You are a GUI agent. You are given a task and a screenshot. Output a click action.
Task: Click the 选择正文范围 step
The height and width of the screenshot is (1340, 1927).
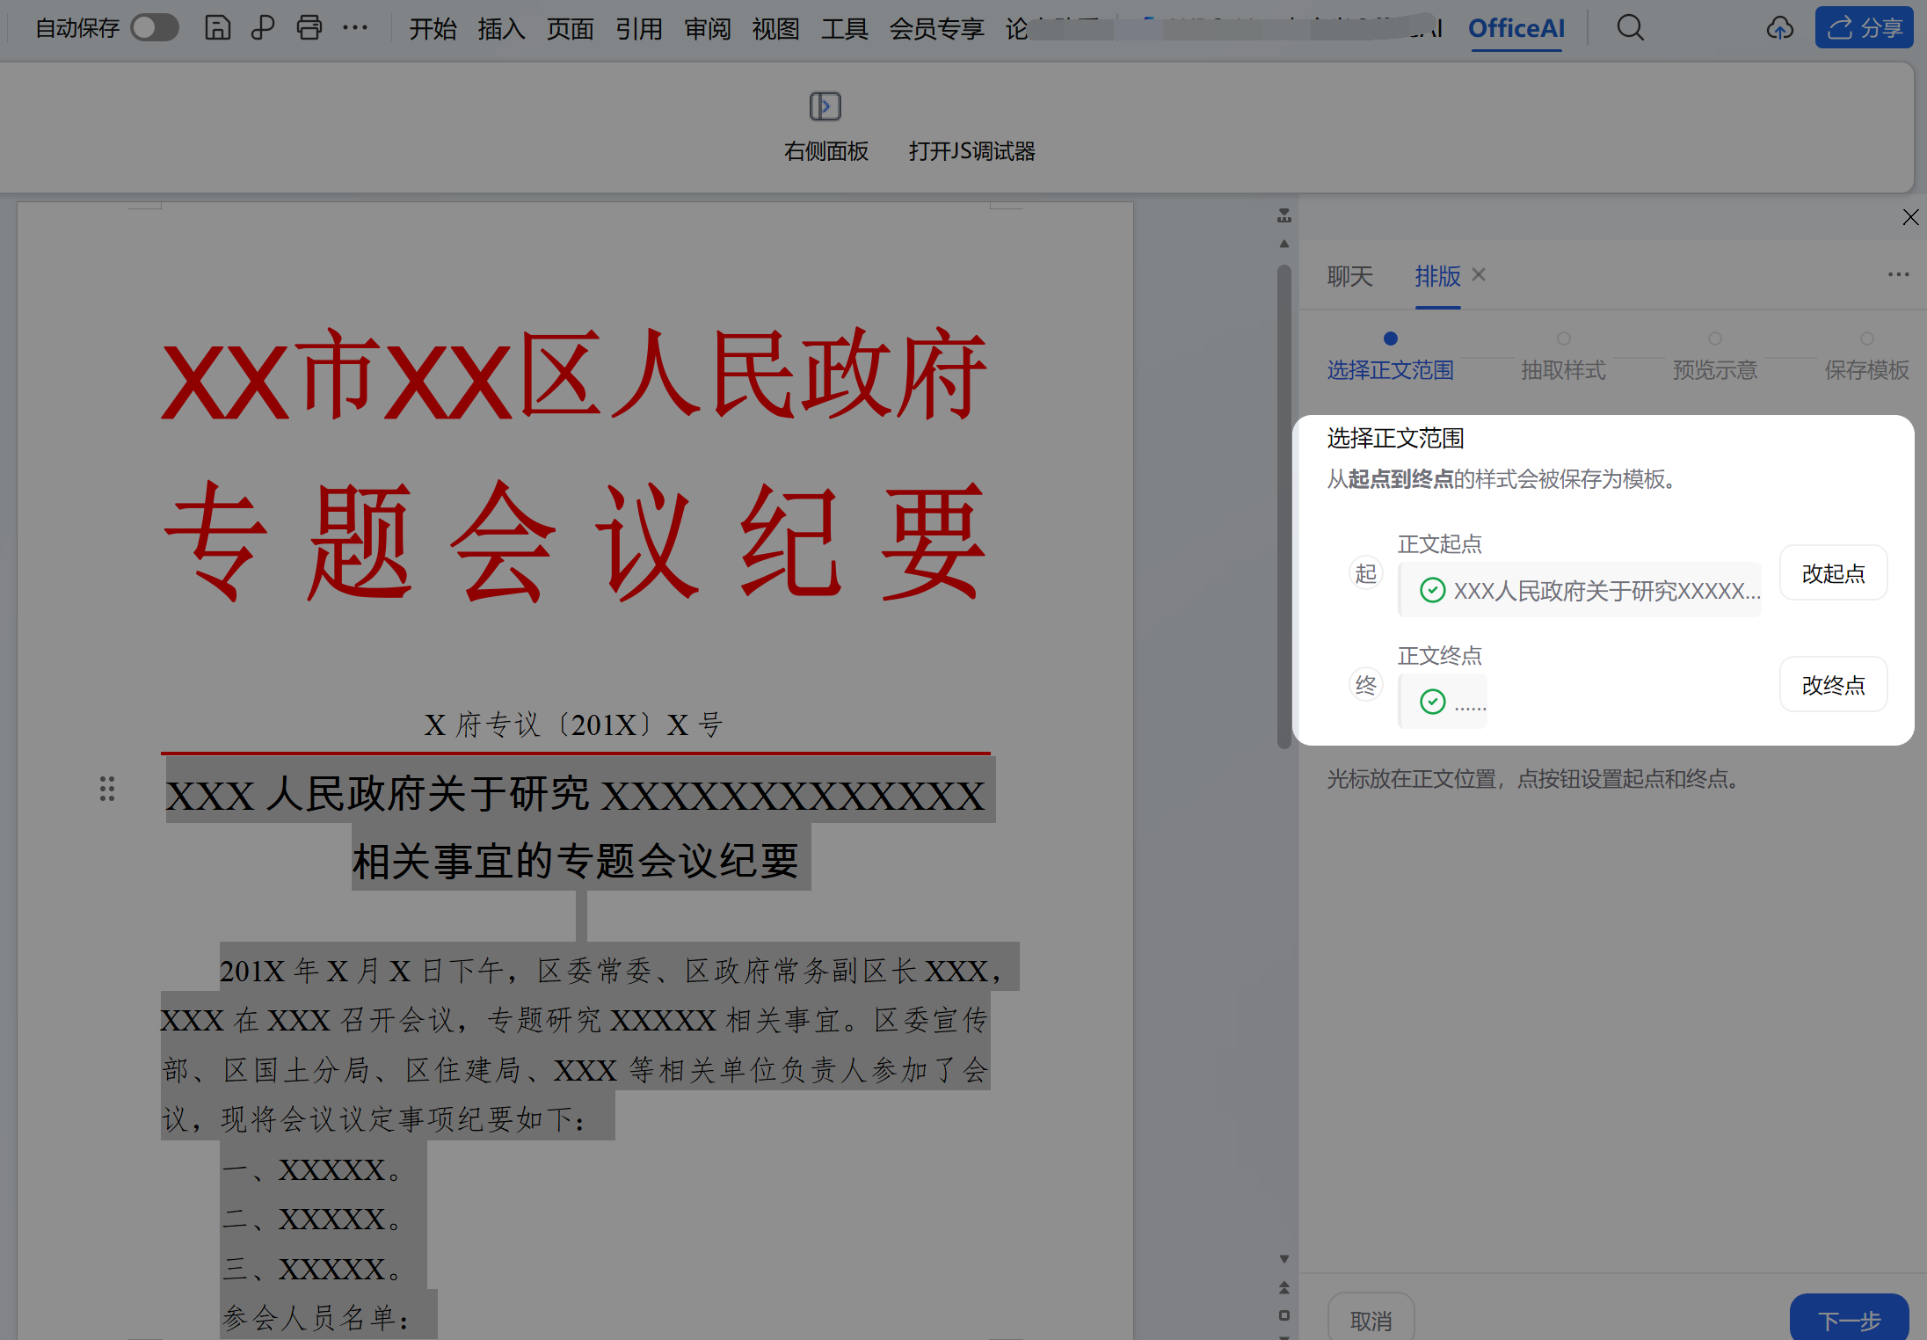click(x=1390, y=370)
